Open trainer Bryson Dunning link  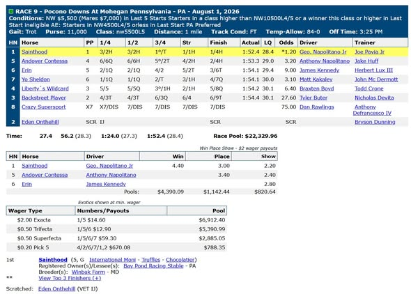coord(375,122)
